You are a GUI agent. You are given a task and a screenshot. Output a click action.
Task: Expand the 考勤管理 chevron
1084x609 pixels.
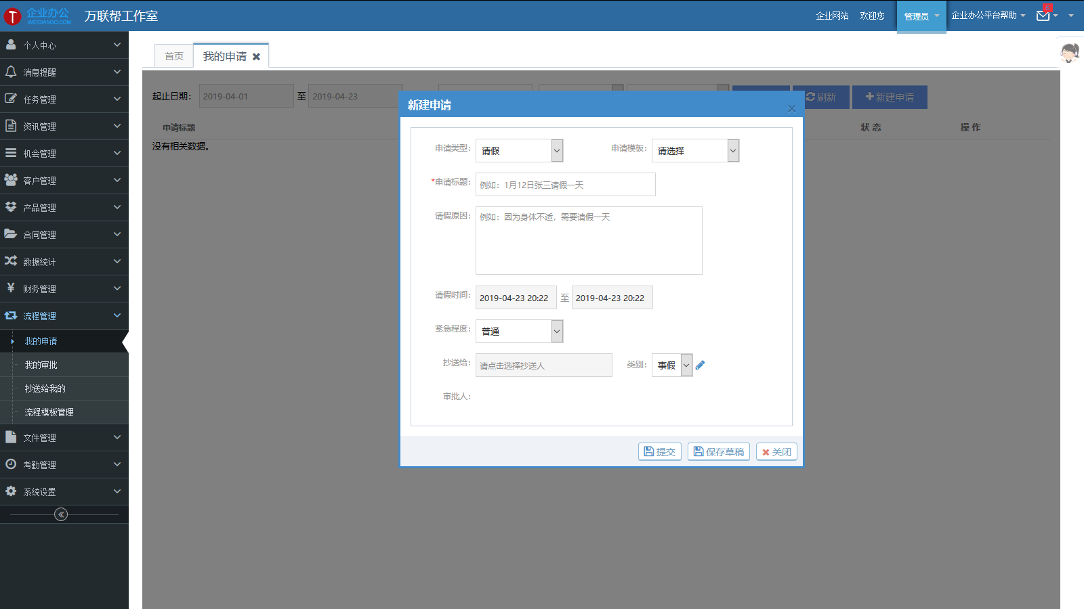[x=117, y=464]
